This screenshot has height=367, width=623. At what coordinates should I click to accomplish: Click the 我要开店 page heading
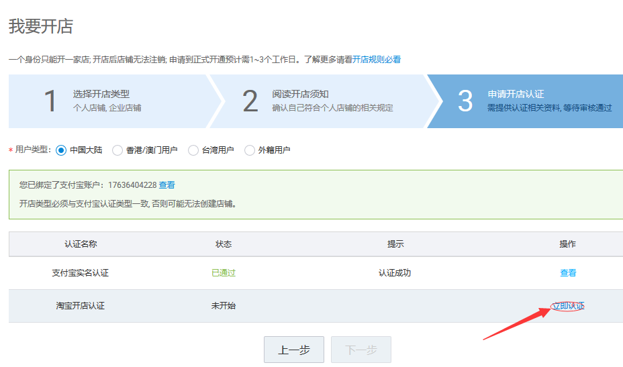pos(41,26)
